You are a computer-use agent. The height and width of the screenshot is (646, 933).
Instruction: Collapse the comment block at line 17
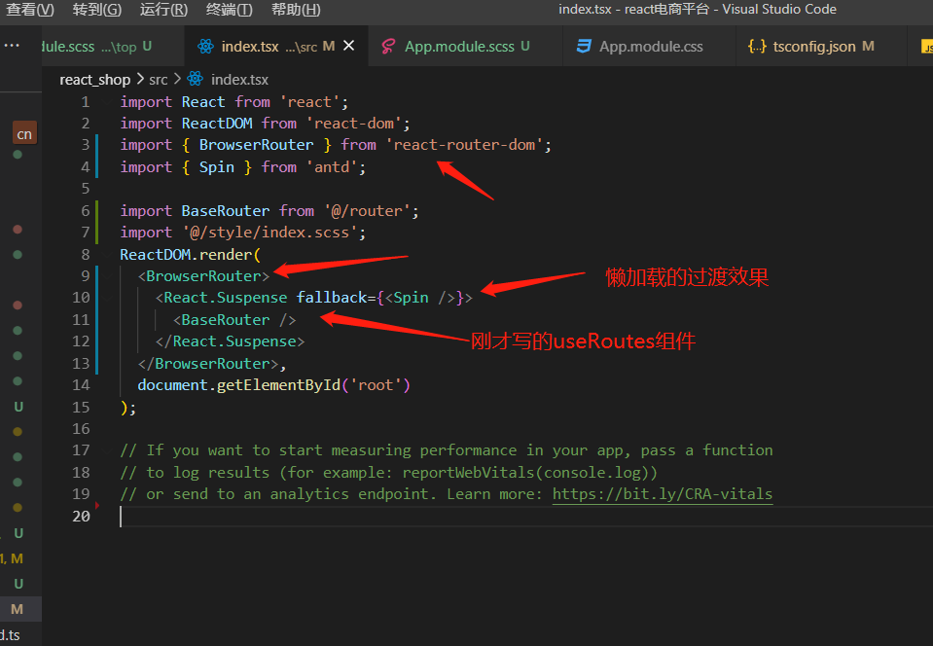click(107, 450)
